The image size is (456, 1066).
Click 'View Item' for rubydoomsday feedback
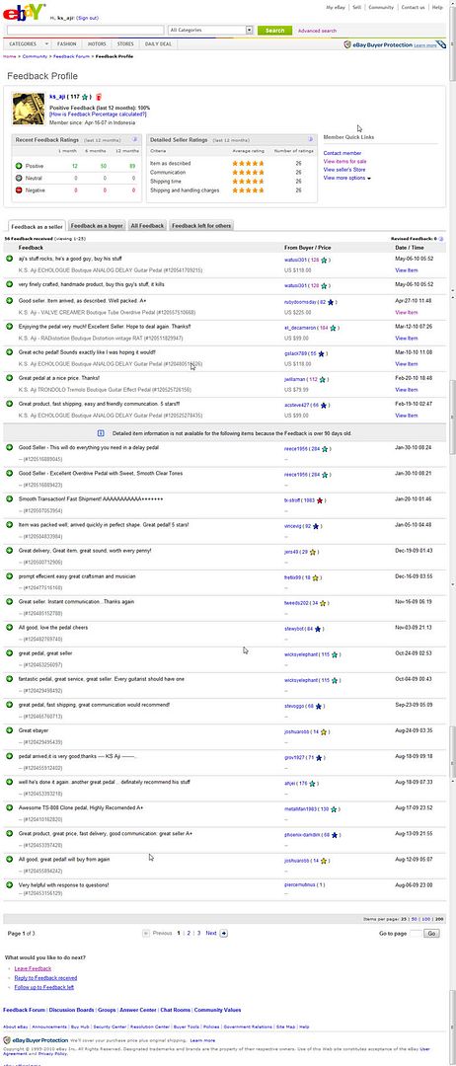(x=407, y=312)
